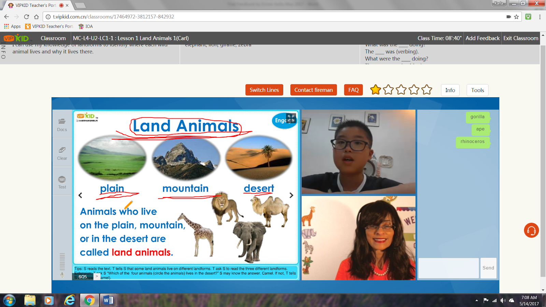546x307 pixels.
Task: Open the Docs panel icon
Action: pyautogui.click(x=62, y=121)
